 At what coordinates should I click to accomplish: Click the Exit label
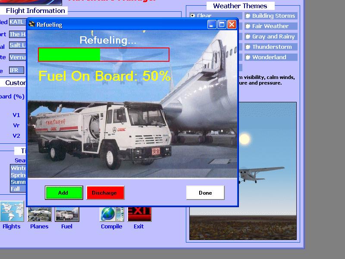tap(138, 226)
